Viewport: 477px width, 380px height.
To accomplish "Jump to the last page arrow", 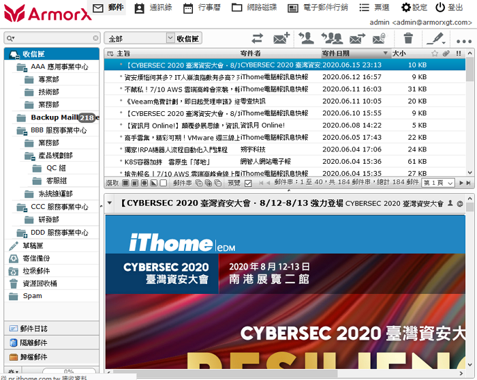I will pyautogui.click(x=469, y=183).
